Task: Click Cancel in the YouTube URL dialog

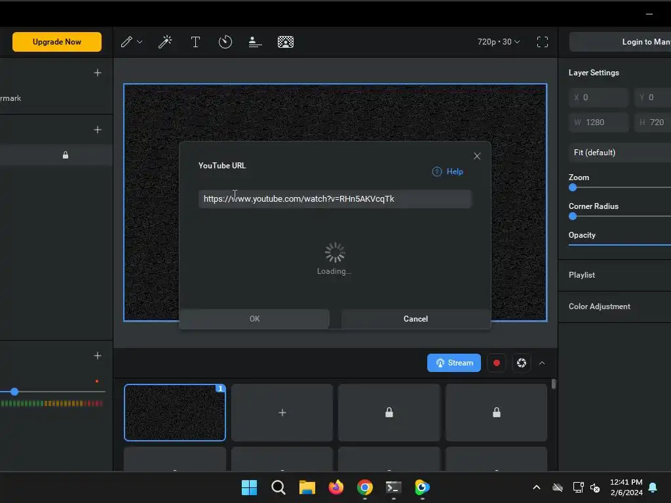Action: [x=415, y=319]
